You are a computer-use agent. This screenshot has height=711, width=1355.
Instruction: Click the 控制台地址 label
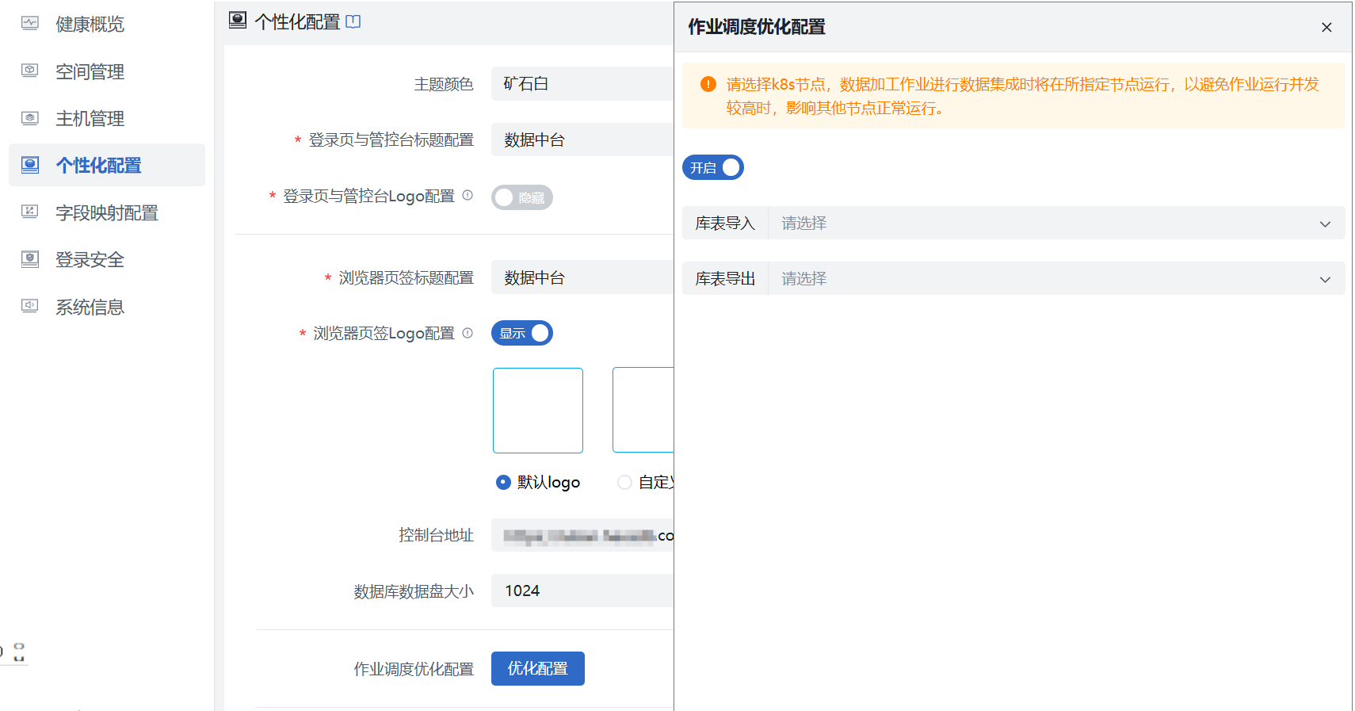click(x=436, y=535)
